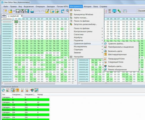Screen dimensions: 145x120
Task: Select Следующий блок submenu entry
Action: (x=121, y=62)
